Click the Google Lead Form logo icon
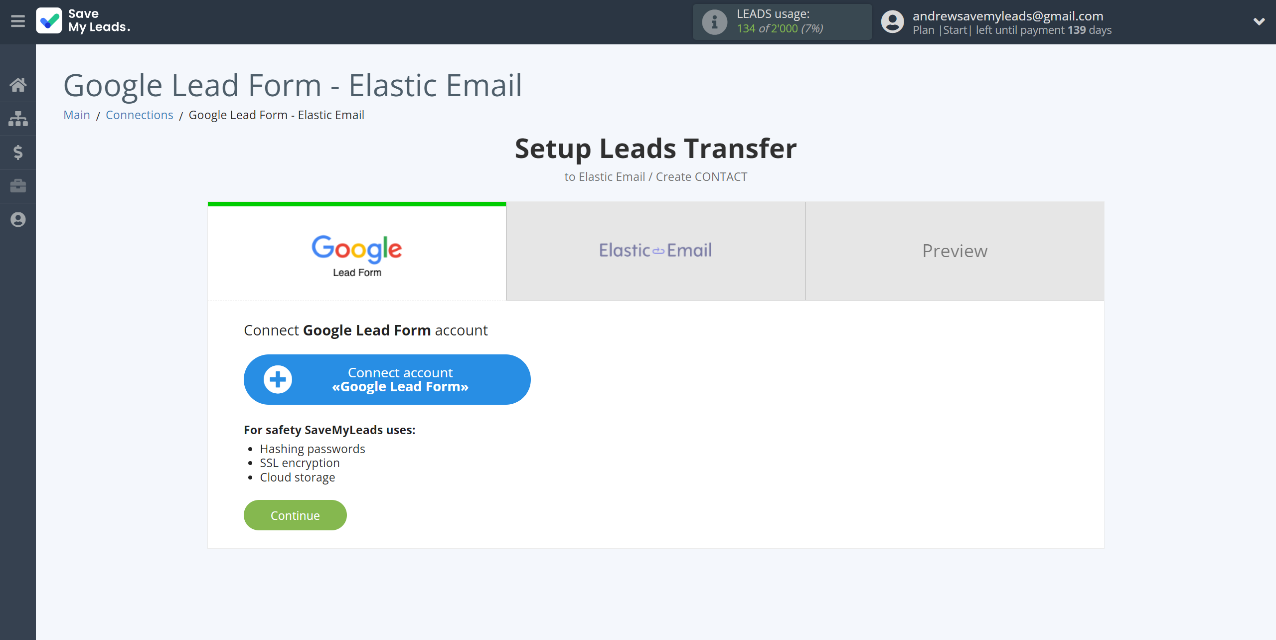This screenshot has width=1276, height=640. pos(356,250)
